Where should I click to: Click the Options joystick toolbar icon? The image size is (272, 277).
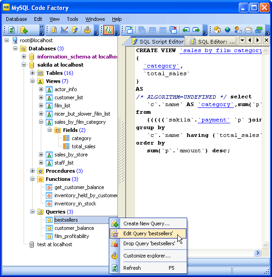click(x=87, y=30)
